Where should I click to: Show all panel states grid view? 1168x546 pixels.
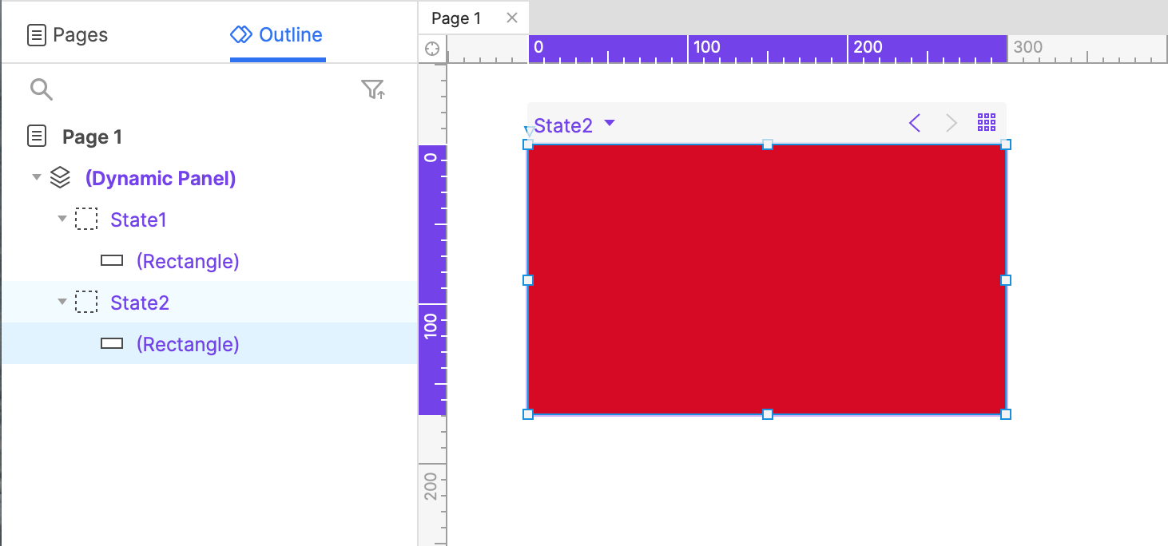pos(987,122)
